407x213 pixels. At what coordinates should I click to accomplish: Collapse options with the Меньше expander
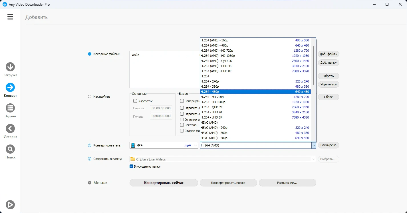(x=90, y=183)
